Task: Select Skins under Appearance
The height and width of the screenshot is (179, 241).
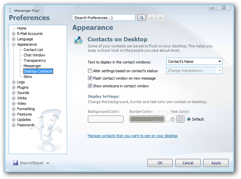Action: point(28,77)
